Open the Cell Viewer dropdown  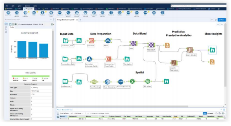click(79, 113)
